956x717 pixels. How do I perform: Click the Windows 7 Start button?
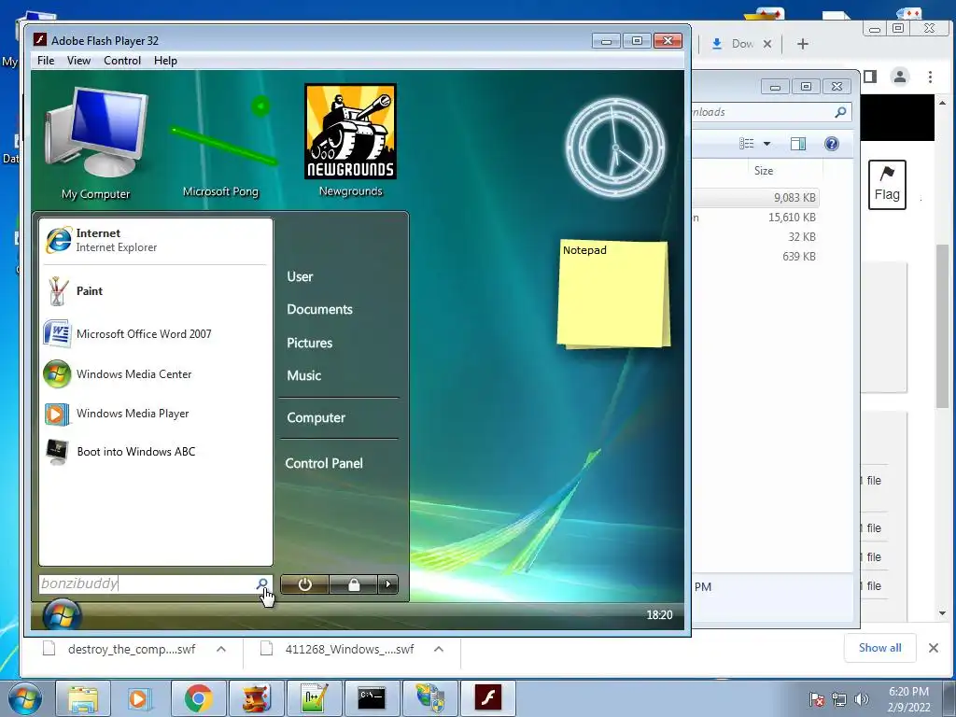coord(24,698)
